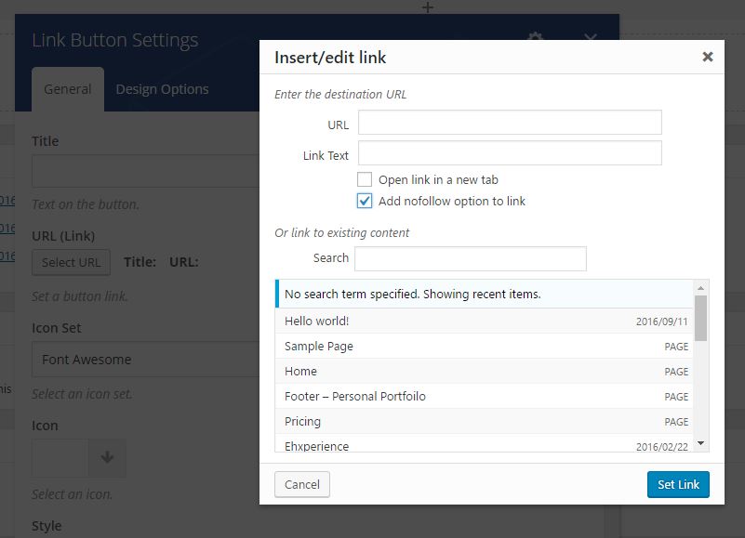Click into the Link Text field
The width and height of the screenshot is (745, 538).
pyautogui.click(x=510, y=153)
